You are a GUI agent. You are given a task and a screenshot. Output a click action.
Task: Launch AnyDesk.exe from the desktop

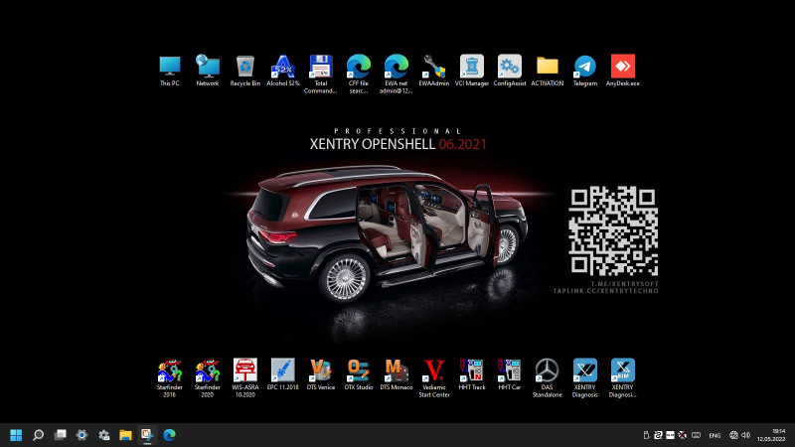(x=623, y=68)
